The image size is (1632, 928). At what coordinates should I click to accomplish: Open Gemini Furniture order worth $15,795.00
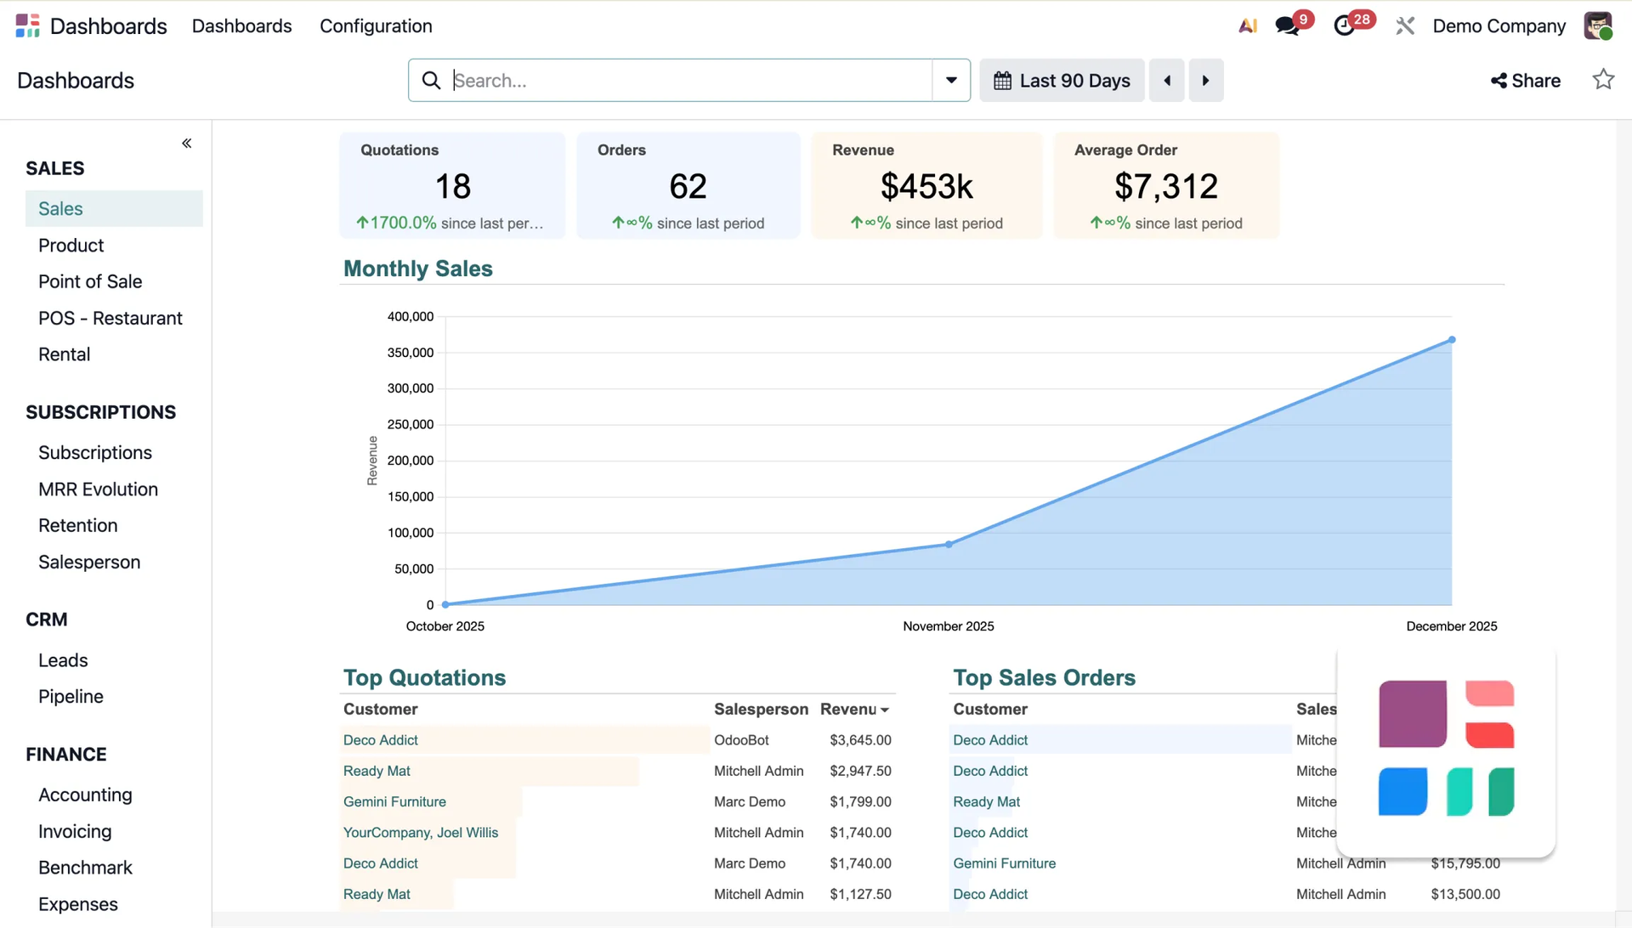[1004, 863]
